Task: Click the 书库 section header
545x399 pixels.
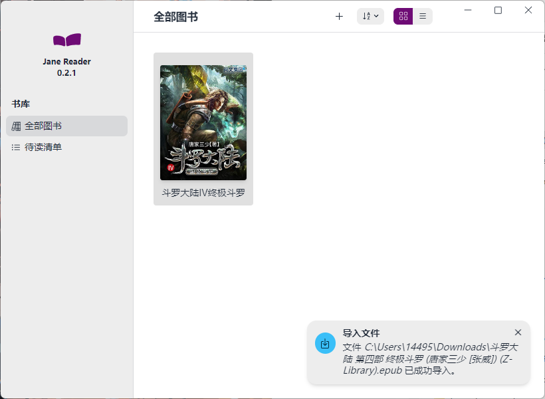Action: [x=21, y=104]
